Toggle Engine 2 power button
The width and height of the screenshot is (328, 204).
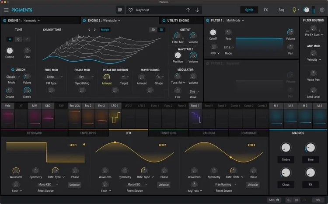pos(84,21)
